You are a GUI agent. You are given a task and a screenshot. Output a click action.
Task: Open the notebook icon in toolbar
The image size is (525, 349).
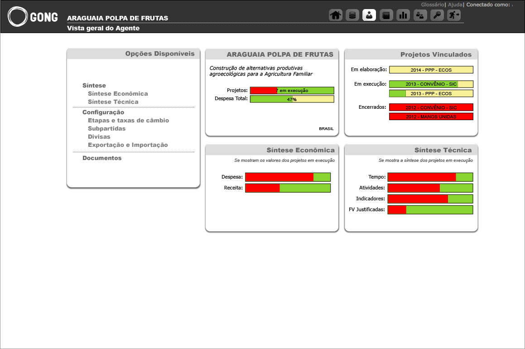coord(386,15)
